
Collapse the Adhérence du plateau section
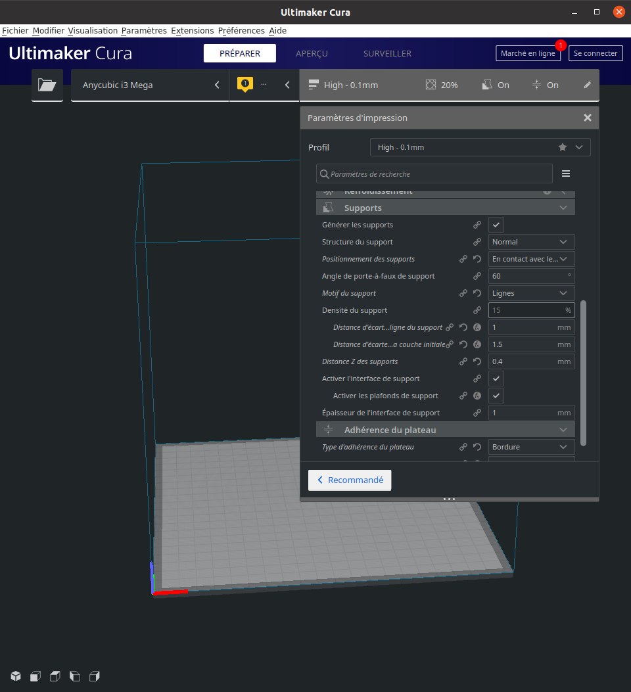coord(563,430)
